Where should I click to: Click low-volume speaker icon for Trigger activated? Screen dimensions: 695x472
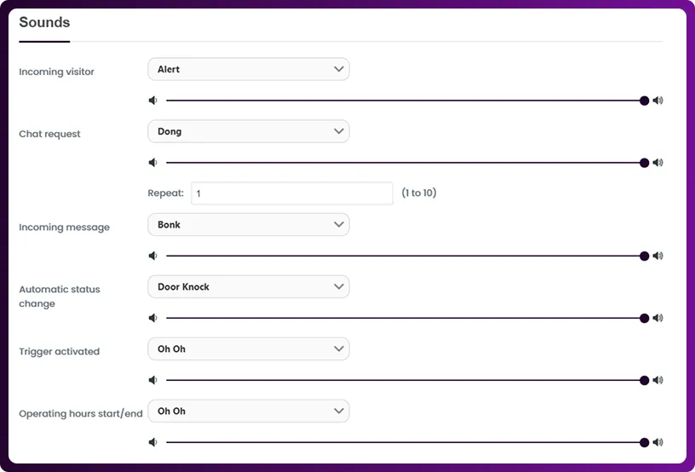coord(152,380)
